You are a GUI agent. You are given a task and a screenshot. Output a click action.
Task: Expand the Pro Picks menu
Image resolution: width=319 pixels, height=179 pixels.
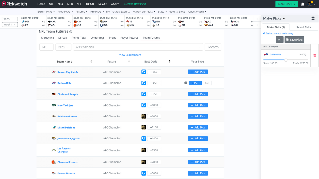coord(97,12)
